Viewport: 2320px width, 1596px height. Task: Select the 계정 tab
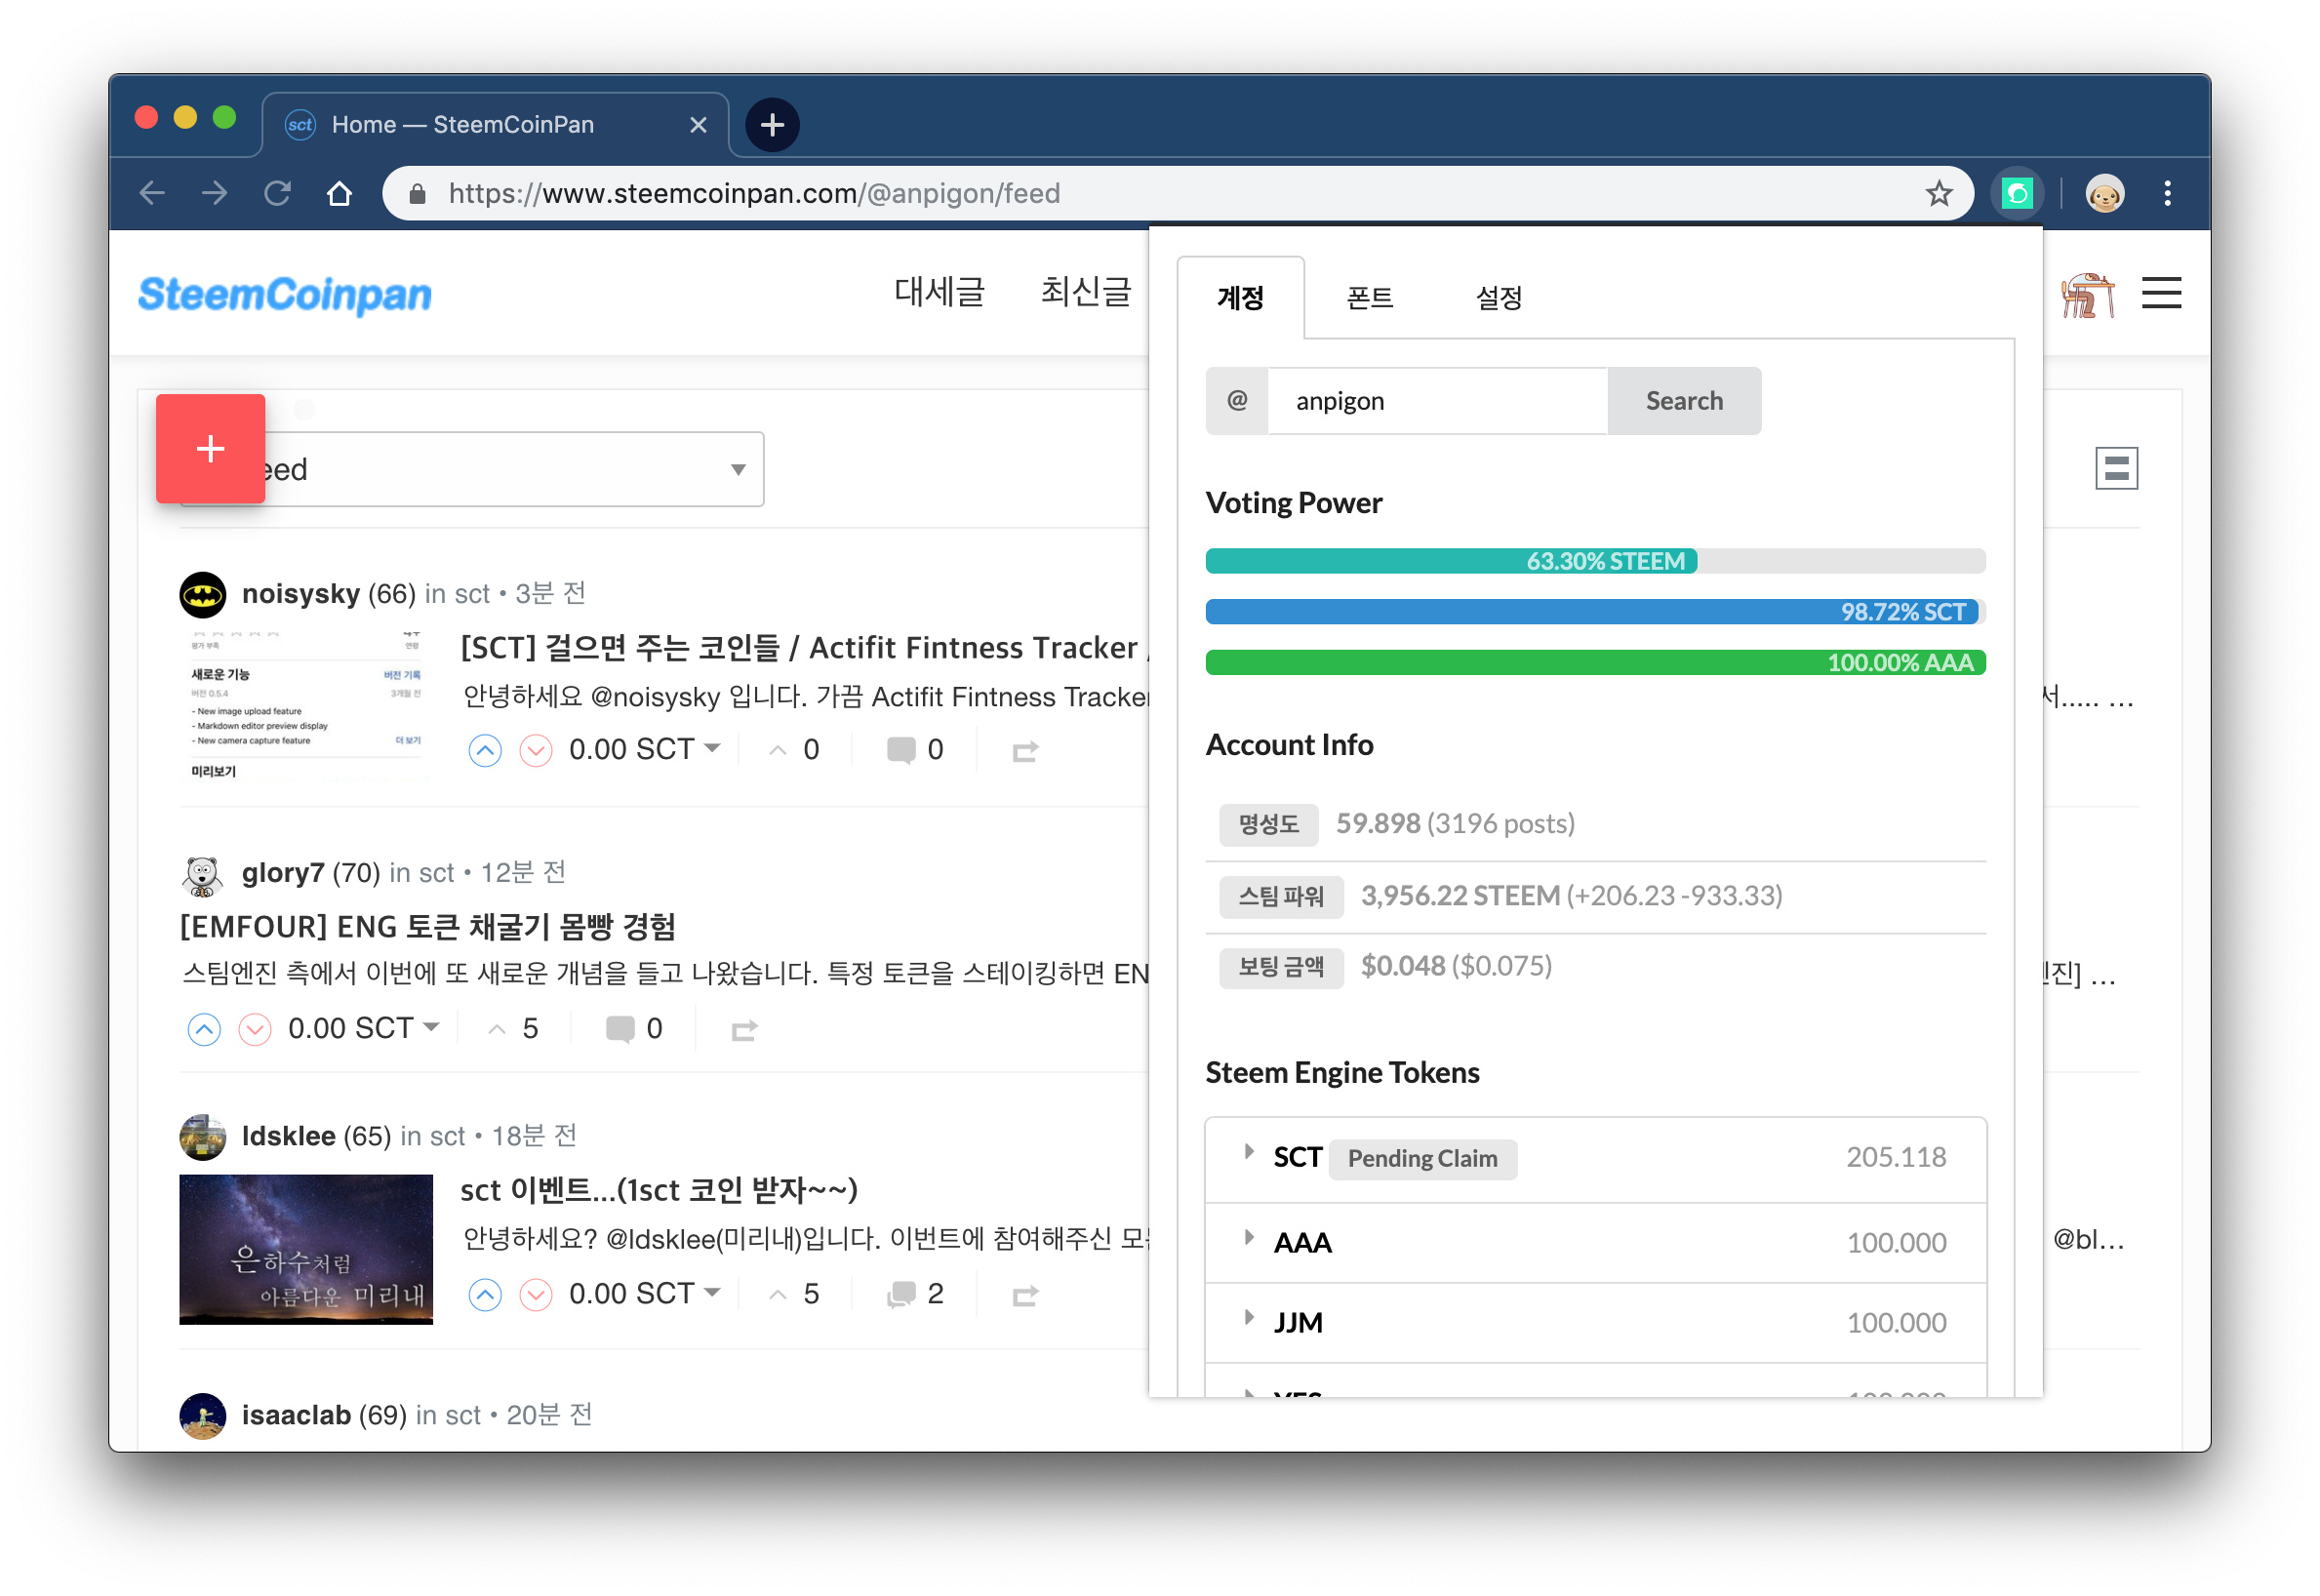click(x=1240, y=298)
